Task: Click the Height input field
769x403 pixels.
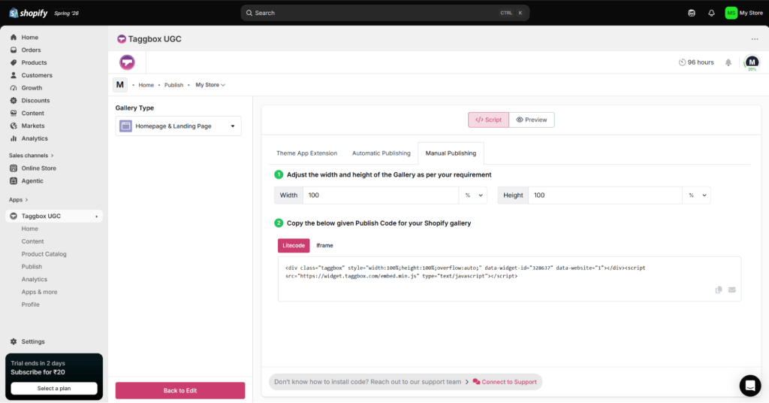Action: click(x=605, y=195)
